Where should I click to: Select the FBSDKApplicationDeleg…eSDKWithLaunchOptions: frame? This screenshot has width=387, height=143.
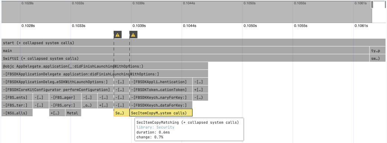point(57,82)
